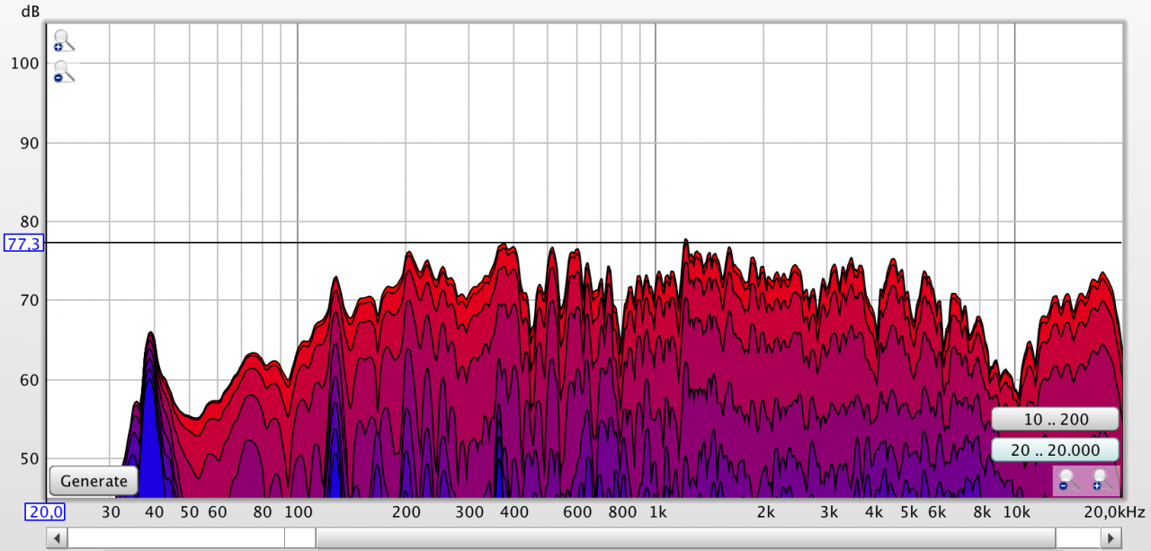Viewport: 1151px width, 551px height.
Task: Click the 30 frequency axis label
Action: pyautogui.click(x=111, y=512)
